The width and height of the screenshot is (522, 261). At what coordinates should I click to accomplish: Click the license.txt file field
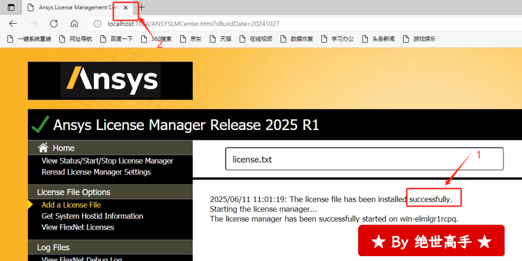coord(364,159)
